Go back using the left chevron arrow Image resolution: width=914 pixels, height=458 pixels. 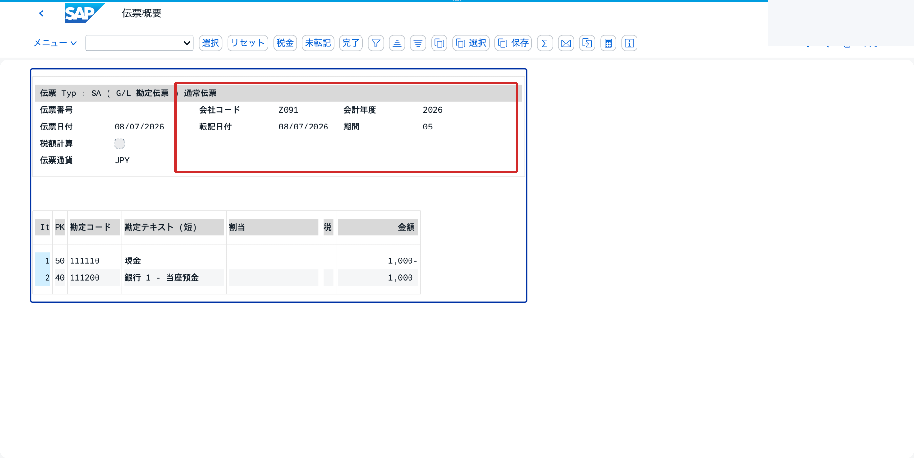click(41, 13)
